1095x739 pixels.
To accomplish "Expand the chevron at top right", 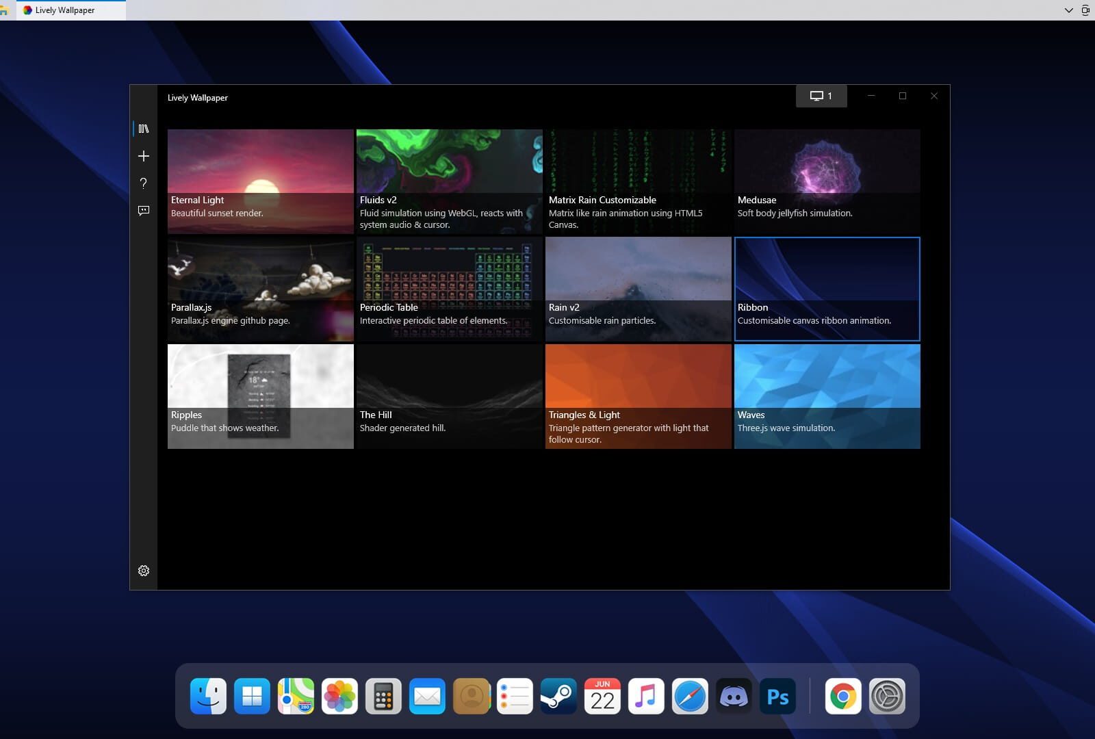I will 1068,10.
